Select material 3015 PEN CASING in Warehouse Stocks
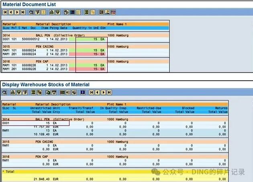The image size is (253, 182). 115,142
